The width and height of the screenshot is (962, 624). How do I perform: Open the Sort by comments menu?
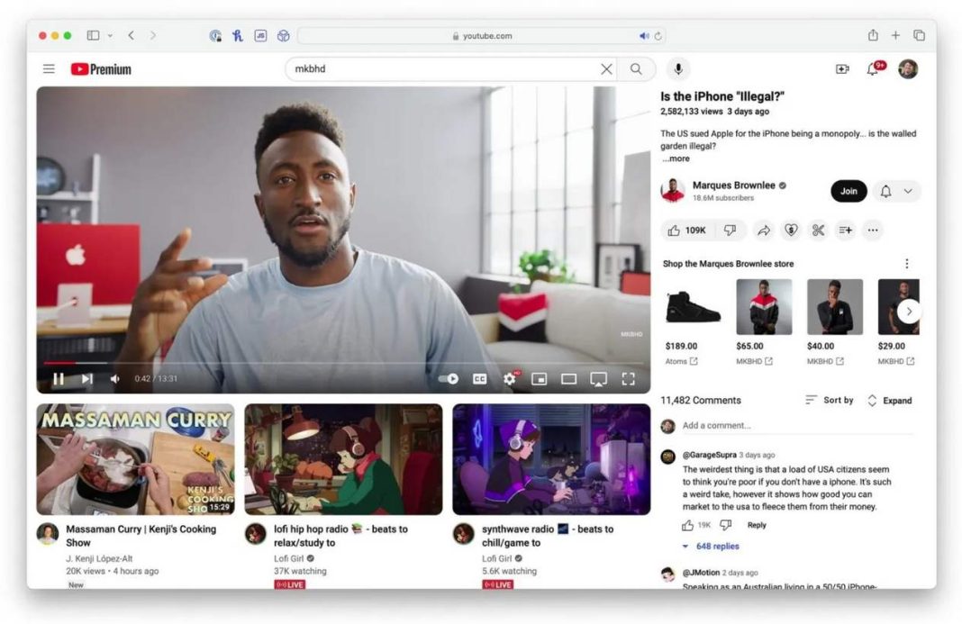pos(829,401)
